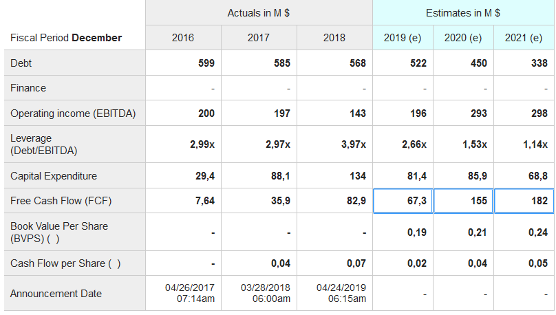Click the 2018 leverage value 3,97x
This screenshot has width=556, height=315.
pos(353,144)
